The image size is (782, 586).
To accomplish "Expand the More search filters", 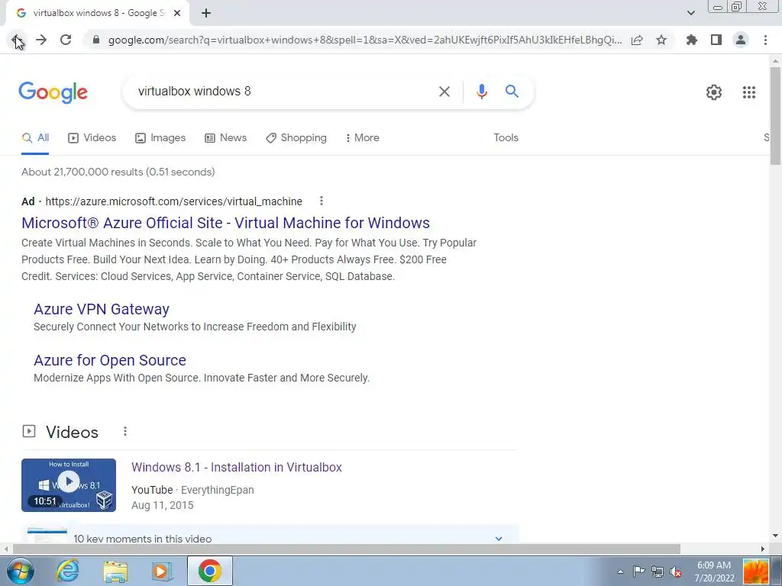I will click(363, 138).
